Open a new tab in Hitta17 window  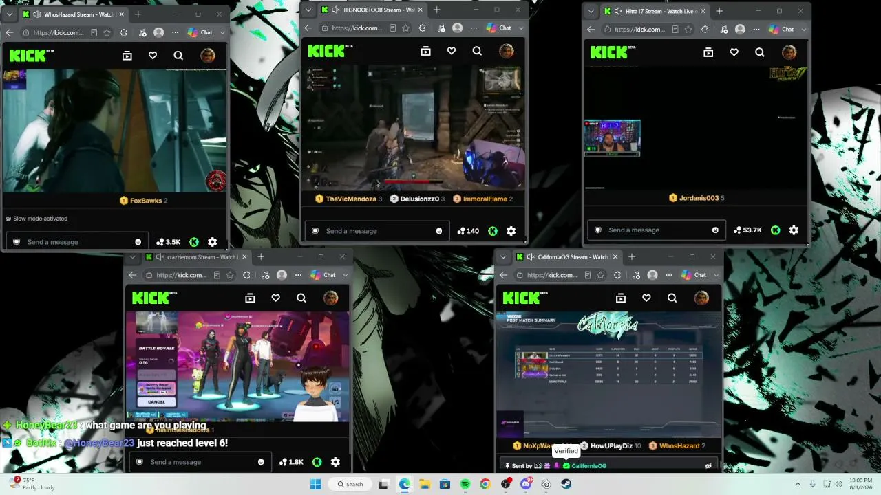pyautogui.click(x=719, y=11)
